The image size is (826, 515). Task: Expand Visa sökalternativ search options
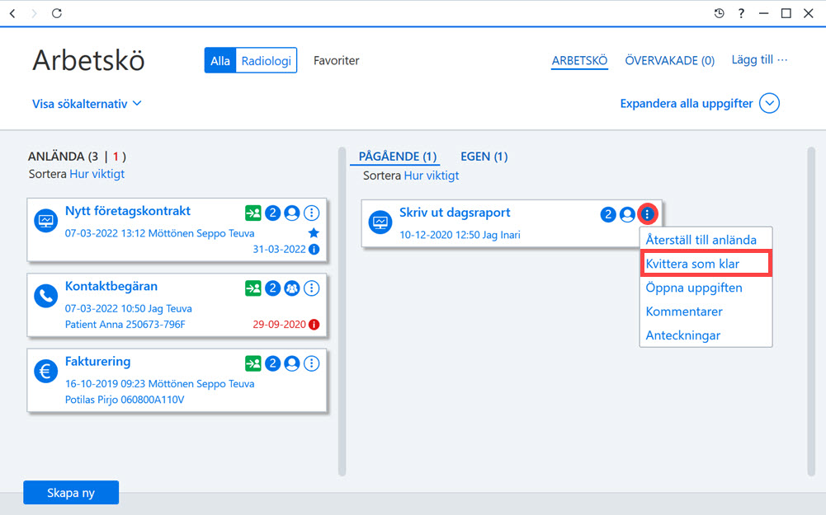point(87,104)
